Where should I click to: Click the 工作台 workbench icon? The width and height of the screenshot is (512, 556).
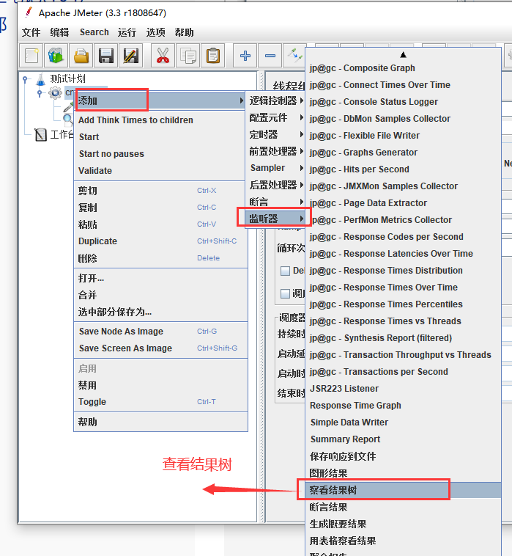click(x=40, y=134)
